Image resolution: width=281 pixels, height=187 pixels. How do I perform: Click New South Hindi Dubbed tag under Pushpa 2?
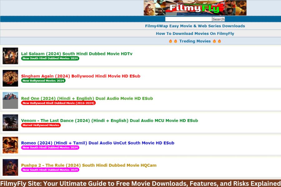(x=50, y=170)
